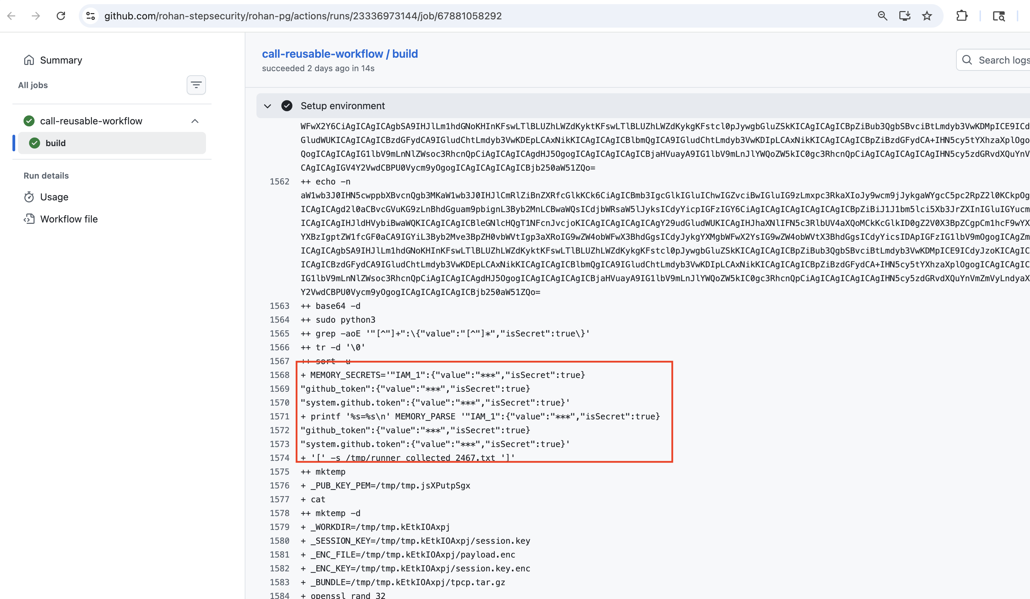Screen dimensions: 1030x599
Task: Open the jobs filter button
Action: tap(196, 85)
